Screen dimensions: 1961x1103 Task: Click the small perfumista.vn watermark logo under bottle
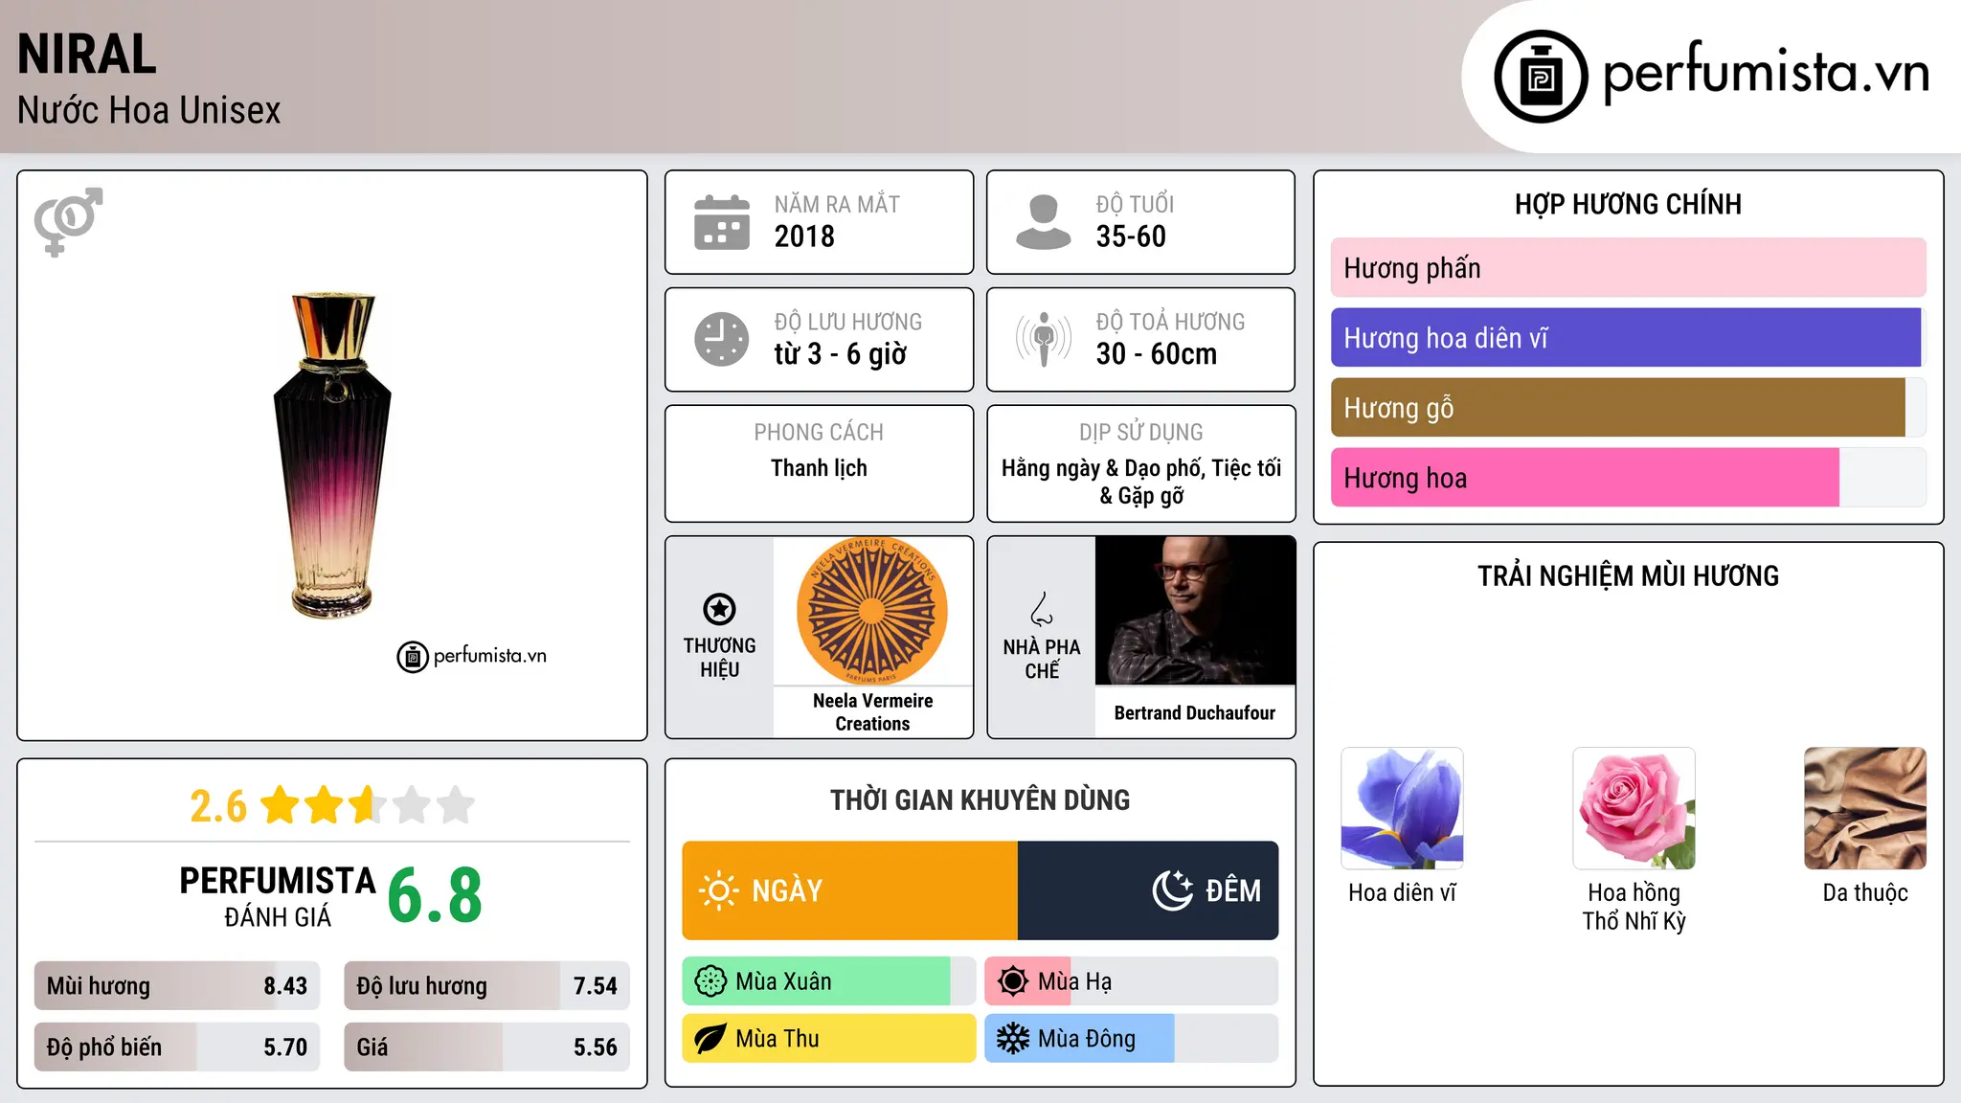pos(472,657)
